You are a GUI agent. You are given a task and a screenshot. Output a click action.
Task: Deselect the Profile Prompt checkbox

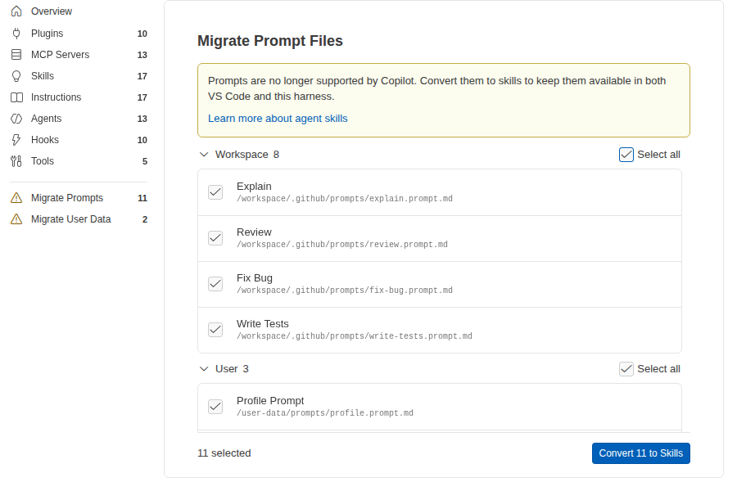(215, 407)
